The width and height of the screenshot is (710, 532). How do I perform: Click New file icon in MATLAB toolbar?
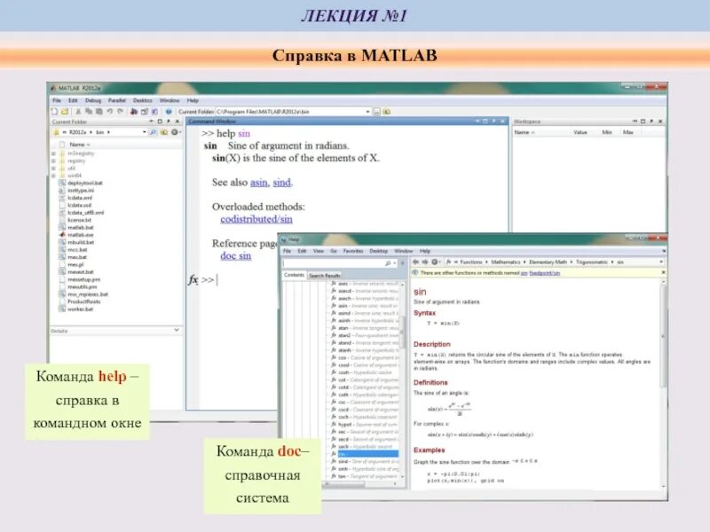[54, 112]
